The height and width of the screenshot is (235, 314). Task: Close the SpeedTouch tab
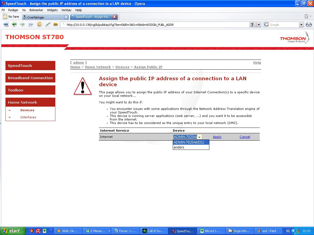[x=114, y=17]
